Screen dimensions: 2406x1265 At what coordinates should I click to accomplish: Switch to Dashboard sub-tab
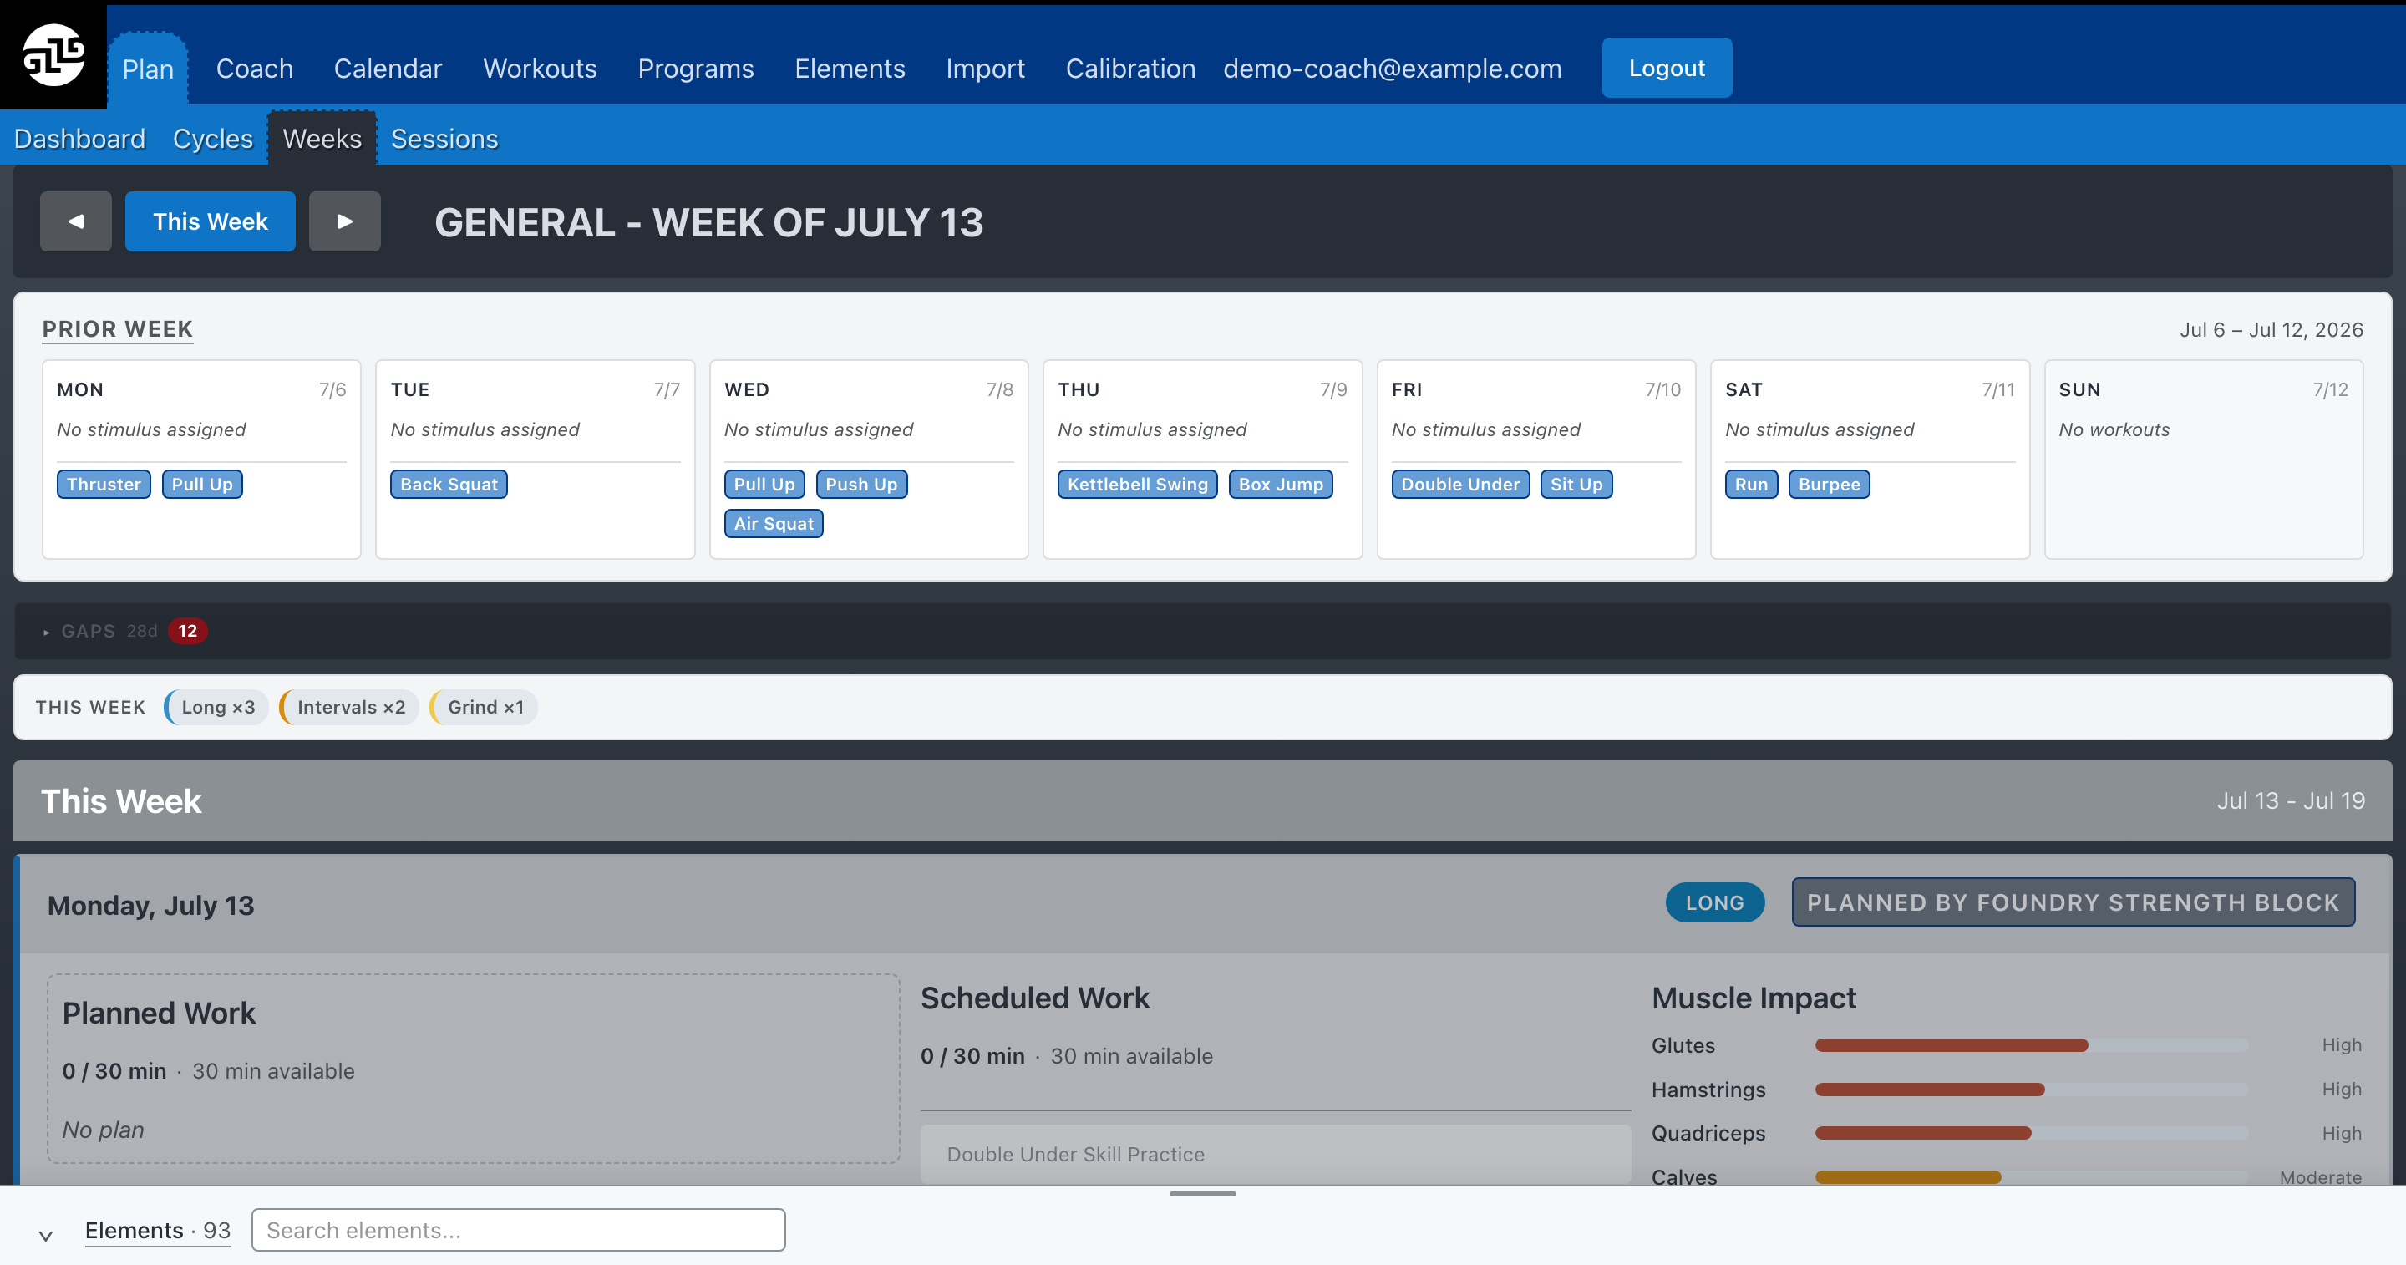click(79, 138)
